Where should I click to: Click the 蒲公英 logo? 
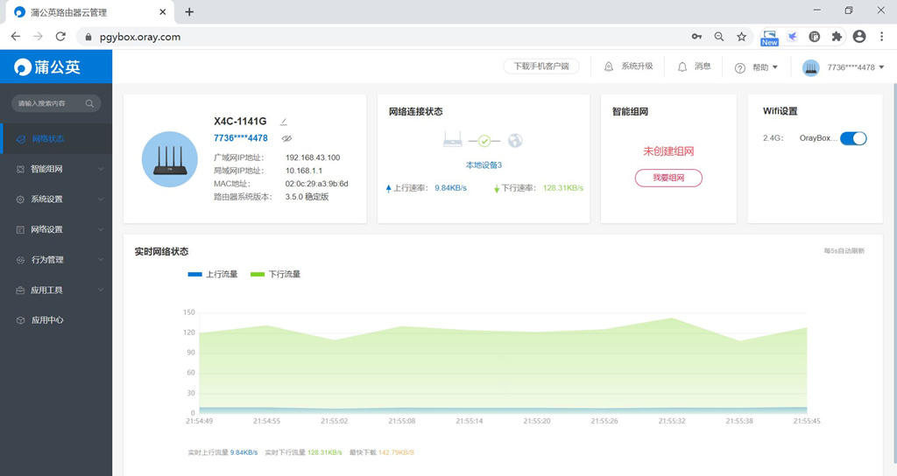pos(48,66)
